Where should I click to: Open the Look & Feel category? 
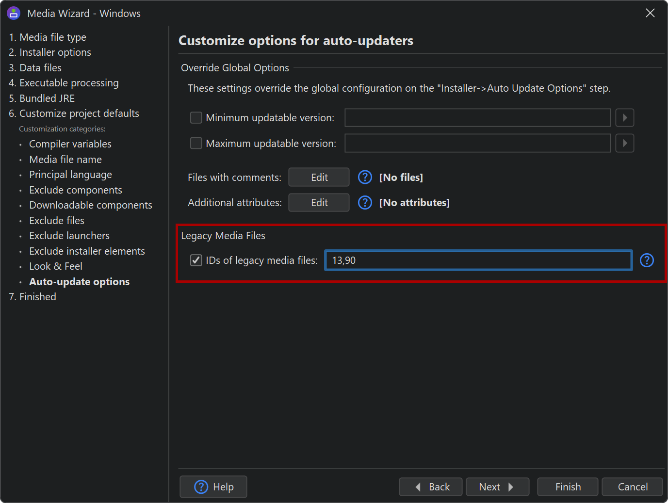pos(55,266)
